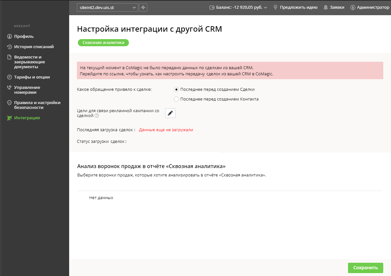Click the pink warning notice about CRM deals
This screenshot has height=276, width=391.
click(x=230, y=71)
